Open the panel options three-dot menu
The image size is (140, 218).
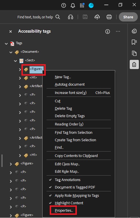tap(118, 31)
